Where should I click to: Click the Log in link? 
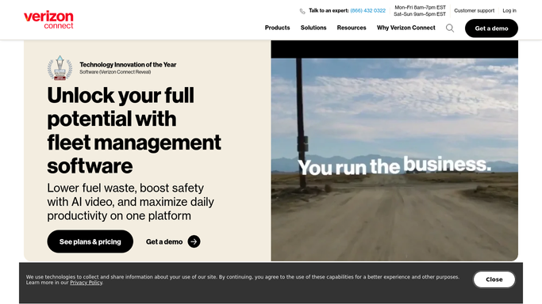pos(509,10)
